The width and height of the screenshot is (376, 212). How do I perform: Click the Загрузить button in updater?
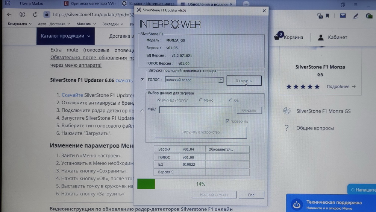[244, 81]
